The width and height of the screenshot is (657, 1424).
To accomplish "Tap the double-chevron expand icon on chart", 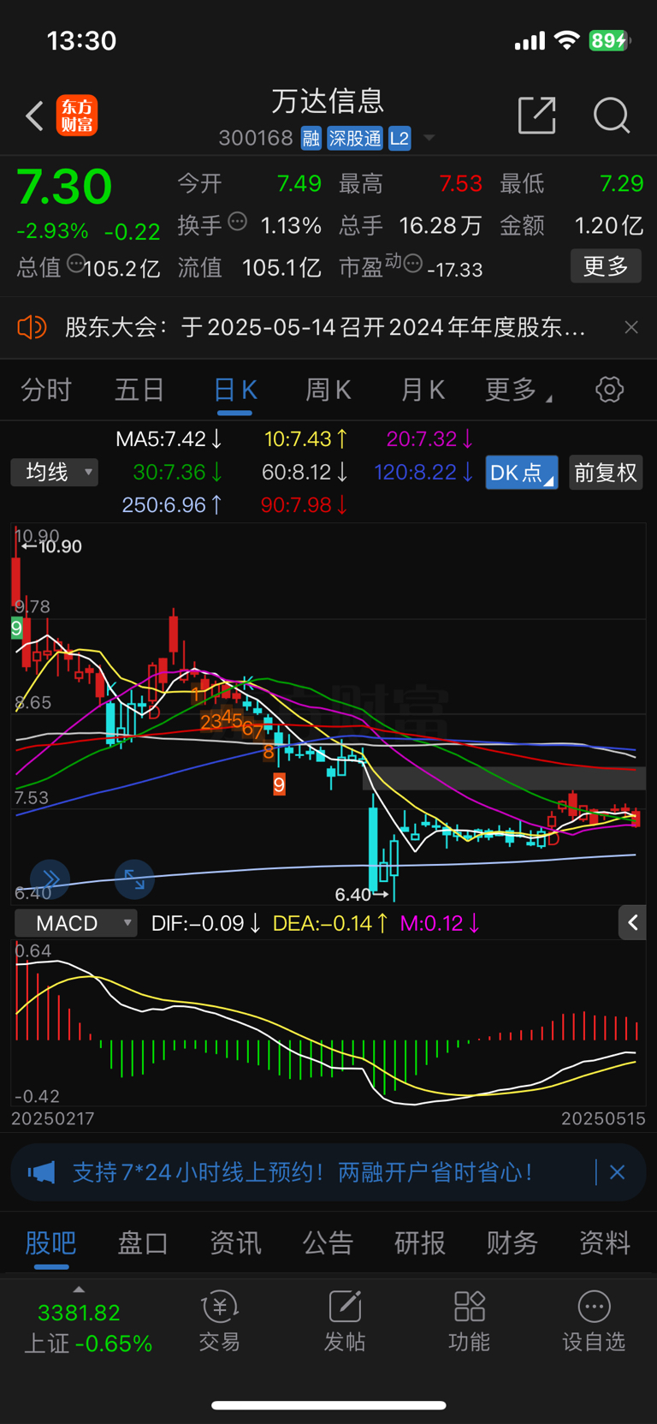I will click(50, 879).
